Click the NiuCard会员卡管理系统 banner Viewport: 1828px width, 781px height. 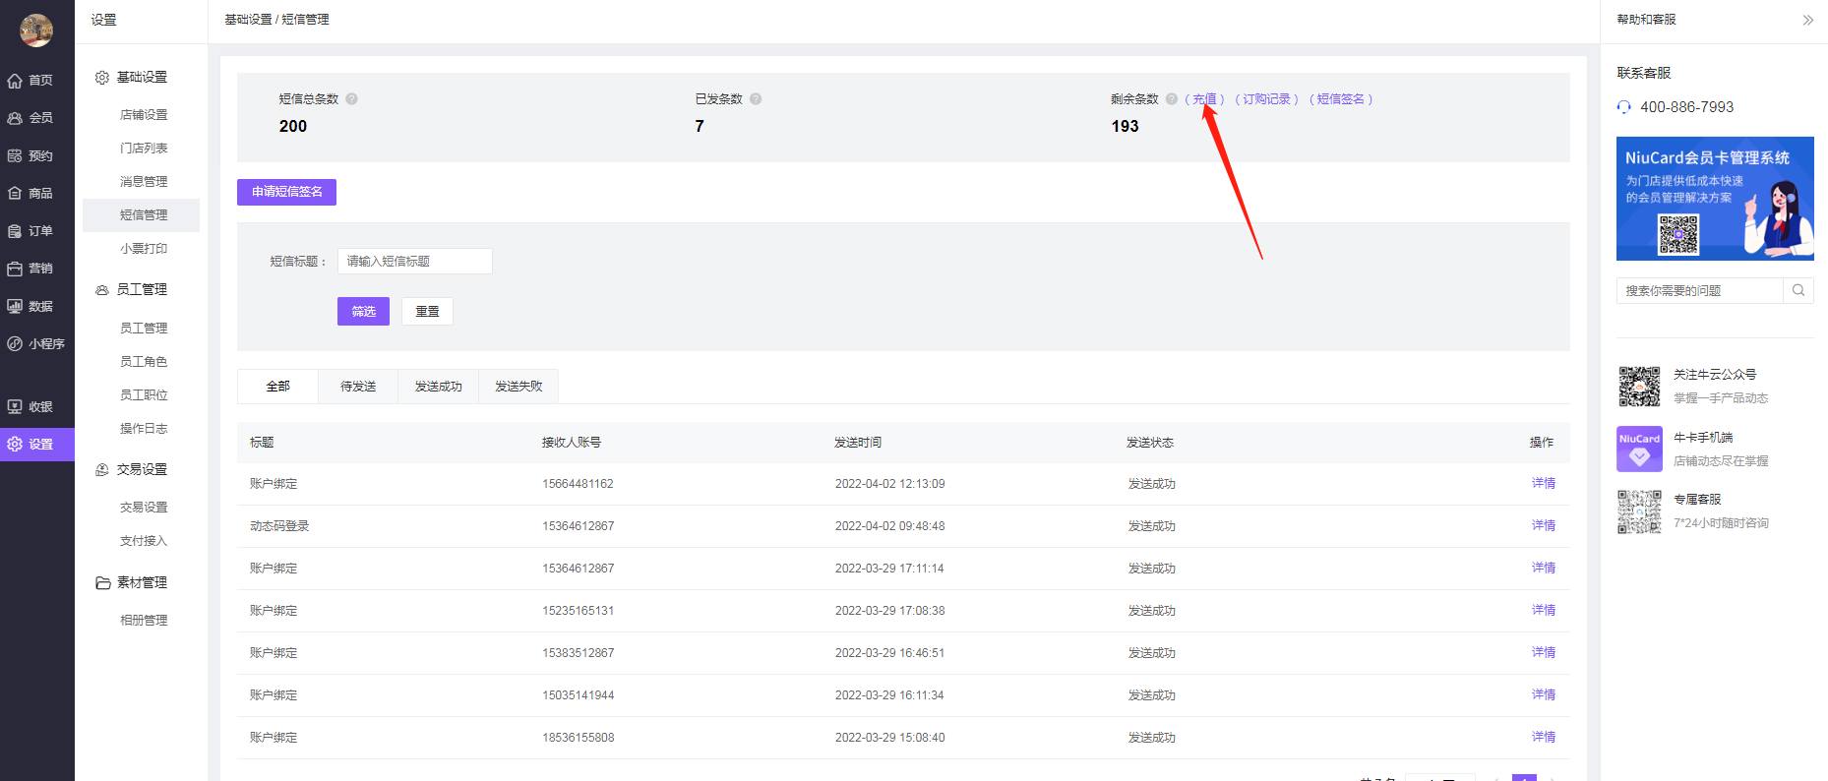tap(1715, 199)
